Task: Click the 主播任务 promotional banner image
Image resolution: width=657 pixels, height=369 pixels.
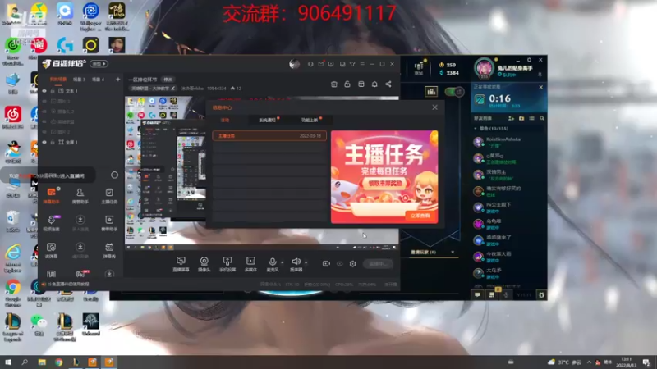Action: 384,176
